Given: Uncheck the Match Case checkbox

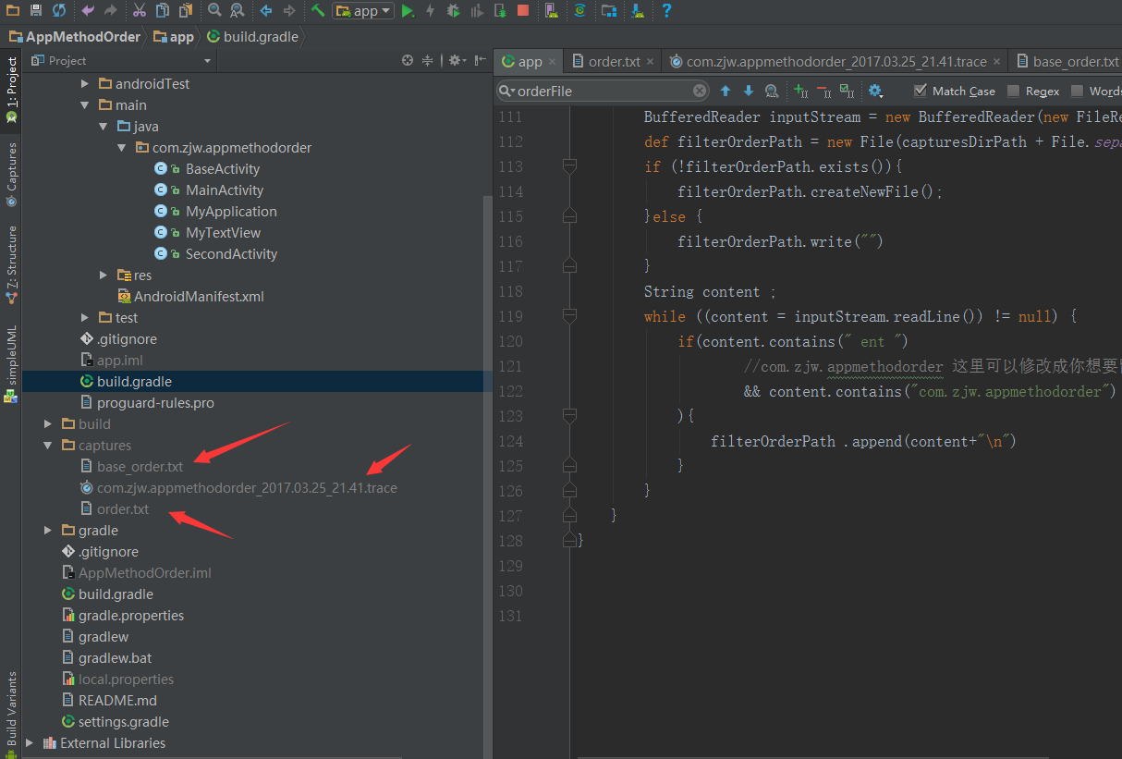Looking at the screenshot, I should pyautogui.click(x=920, y=91).
